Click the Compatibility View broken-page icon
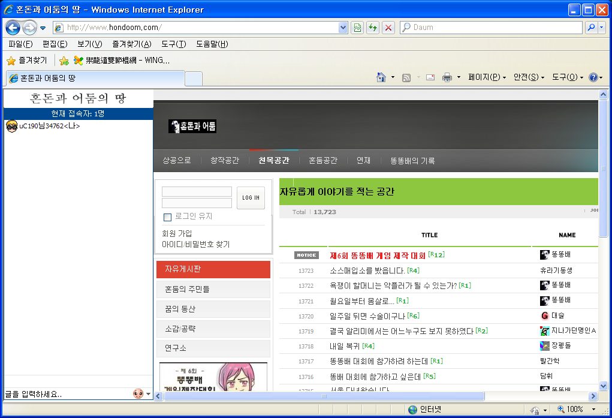 pos(357,28)
